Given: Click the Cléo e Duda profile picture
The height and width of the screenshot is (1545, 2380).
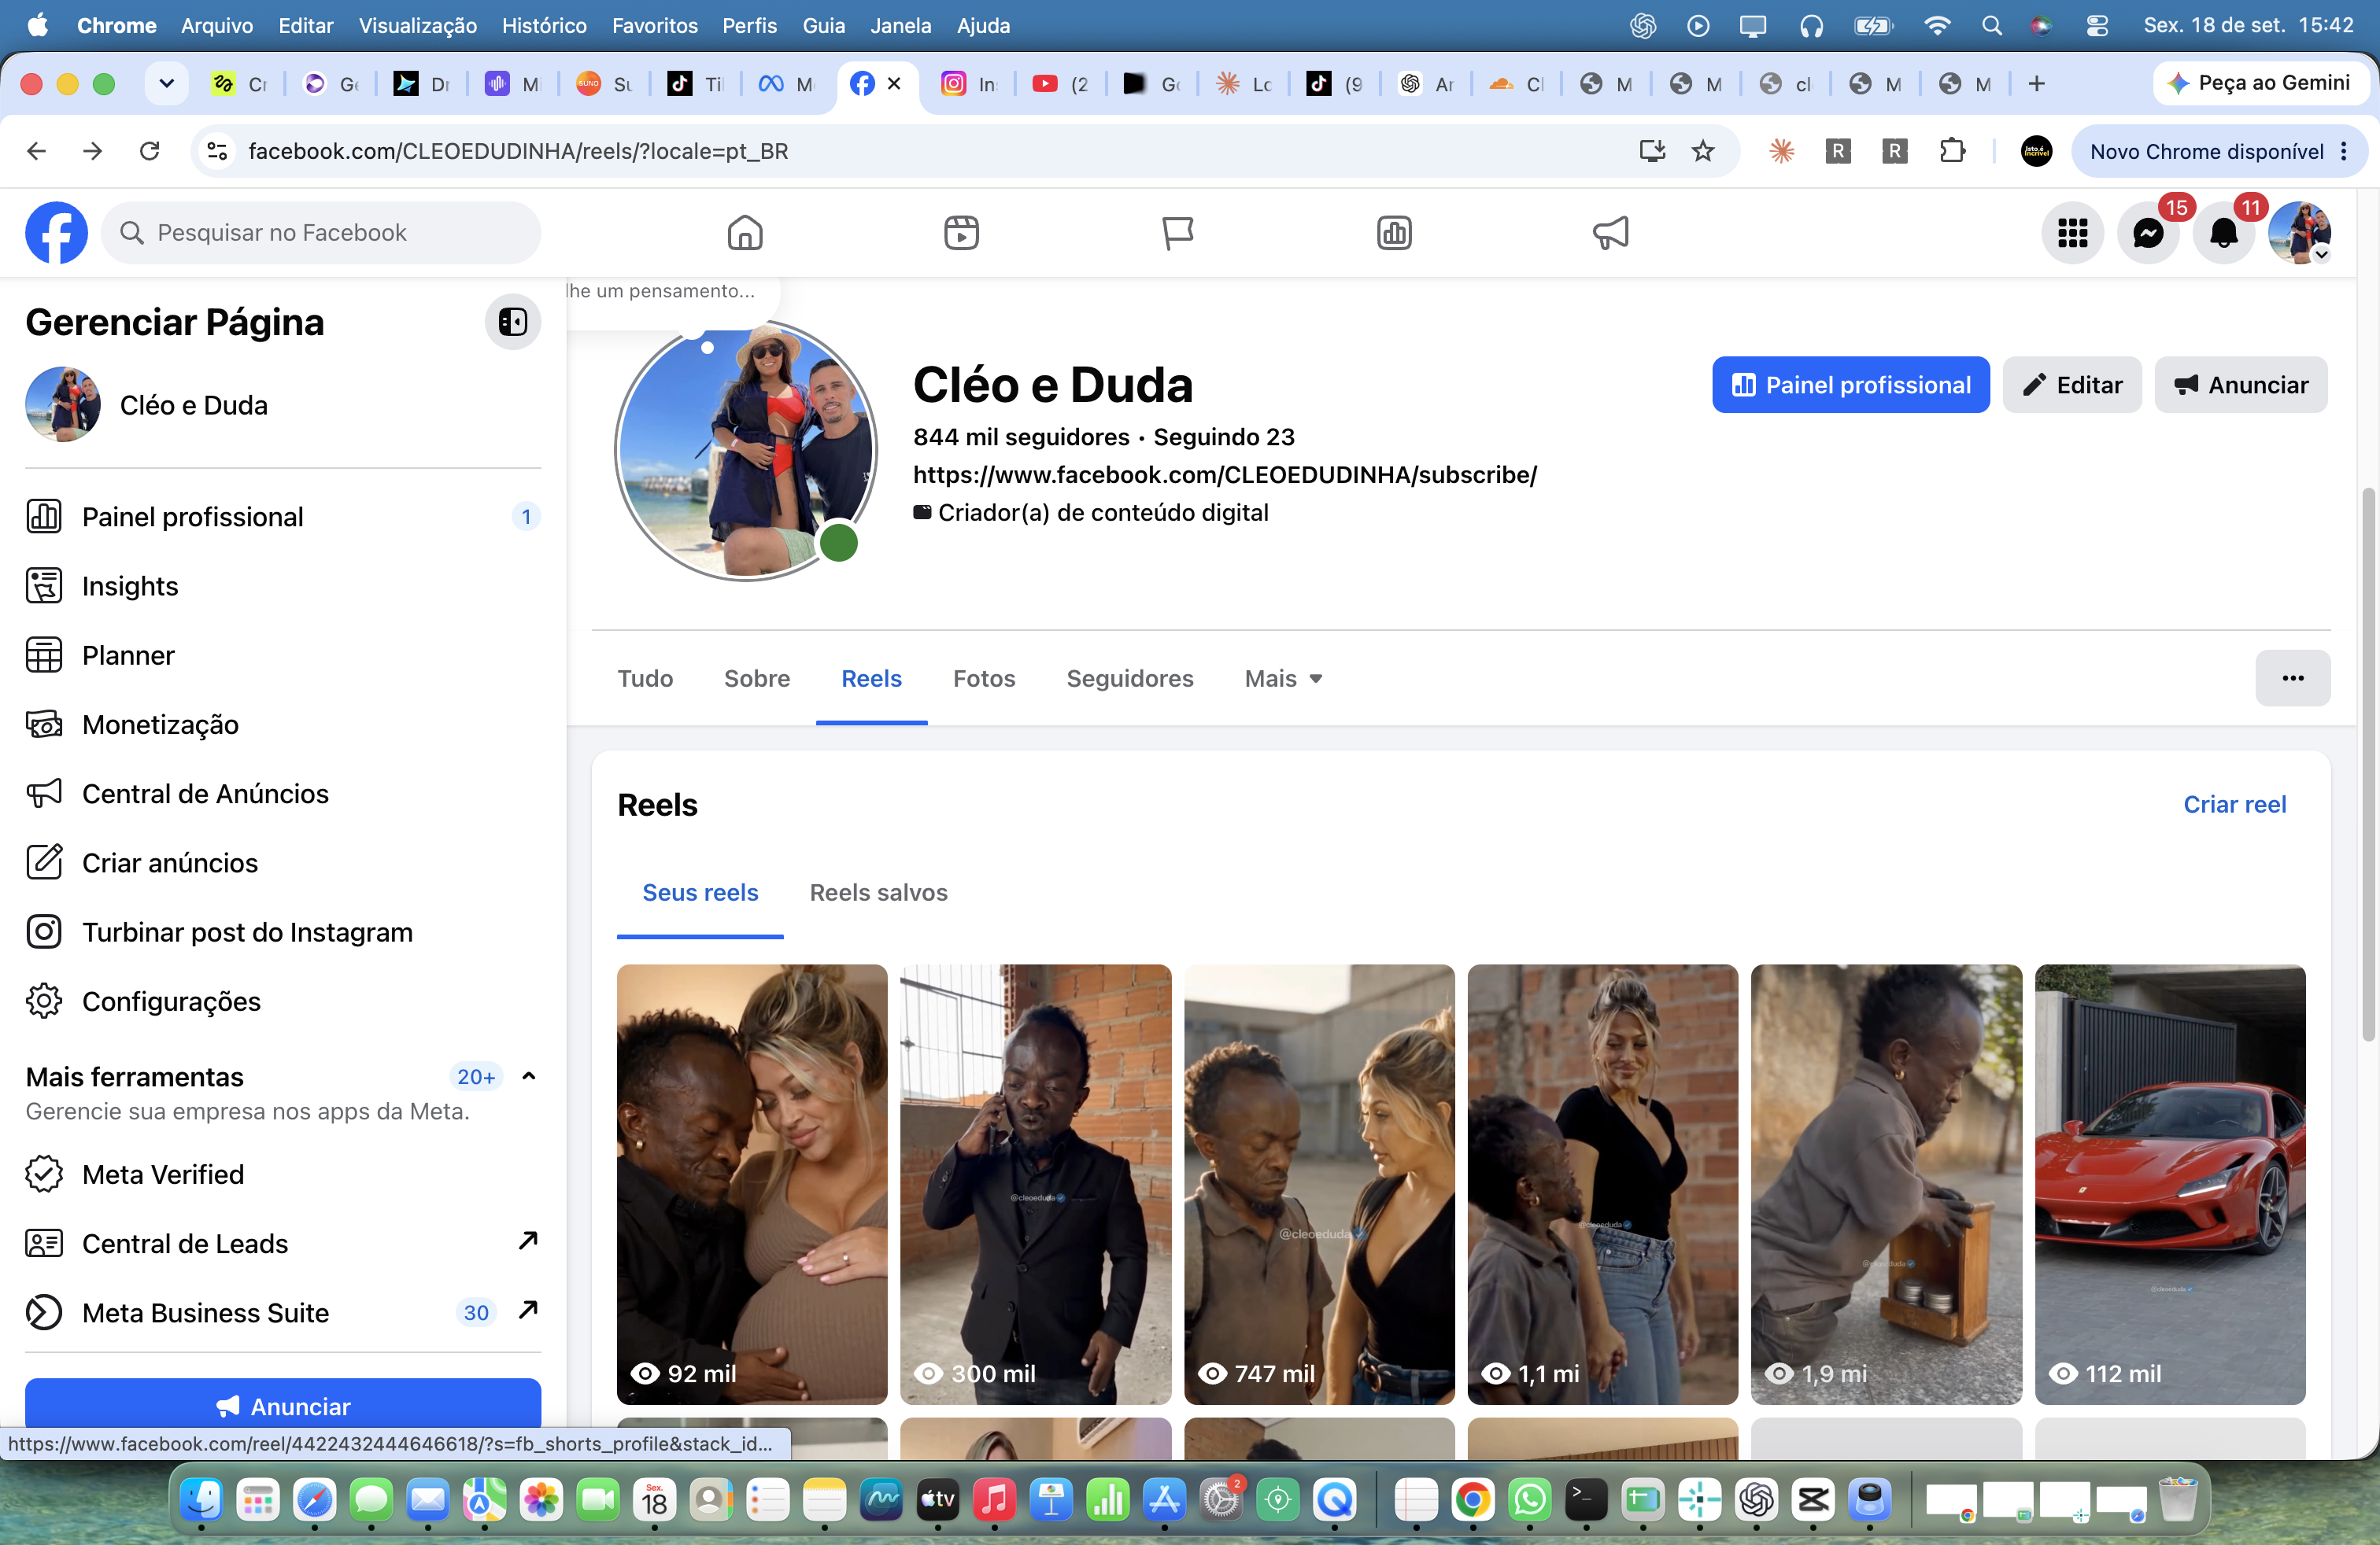Looking at the screenshot, I should click(x=745, y=450).
